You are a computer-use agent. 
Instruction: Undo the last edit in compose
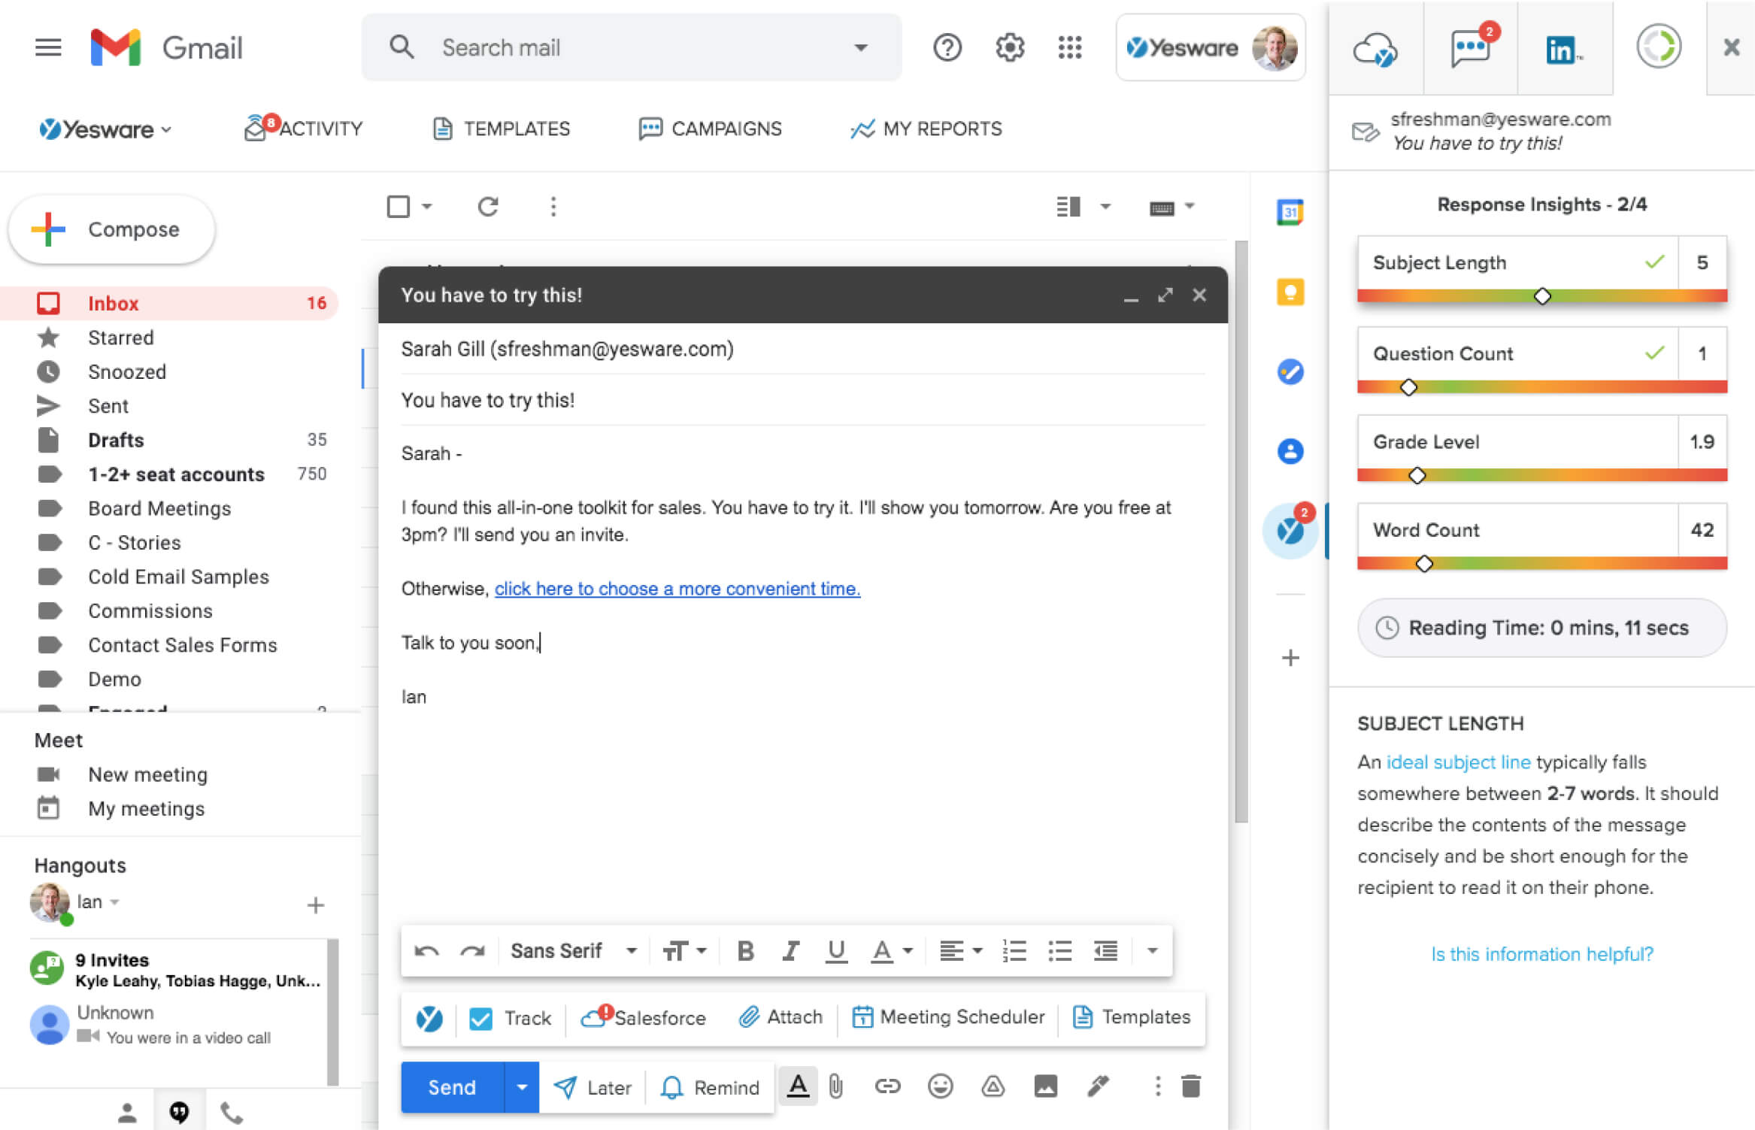click(x=426, y=951)
